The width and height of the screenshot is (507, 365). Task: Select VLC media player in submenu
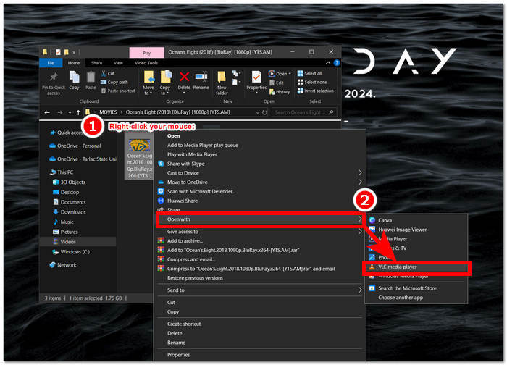coord(416,267)
